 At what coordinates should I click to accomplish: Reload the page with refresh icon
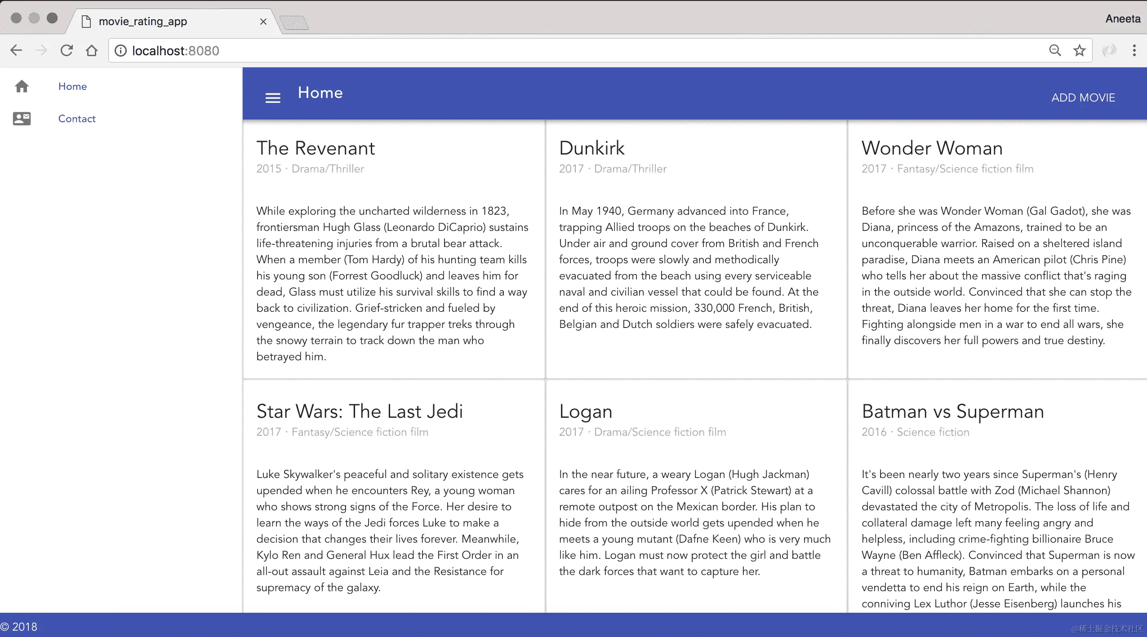coord(67,50)
